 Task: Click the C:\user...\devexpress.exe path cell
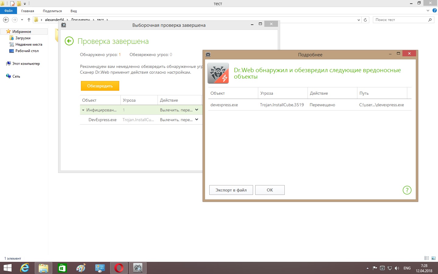pyautogui.click(x=381, y=105)
